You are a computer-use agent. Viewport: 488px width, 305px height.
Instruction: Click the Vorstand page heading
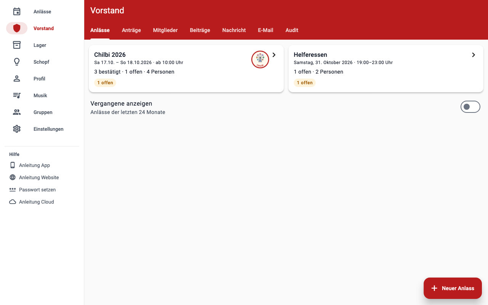coord(107,11)
